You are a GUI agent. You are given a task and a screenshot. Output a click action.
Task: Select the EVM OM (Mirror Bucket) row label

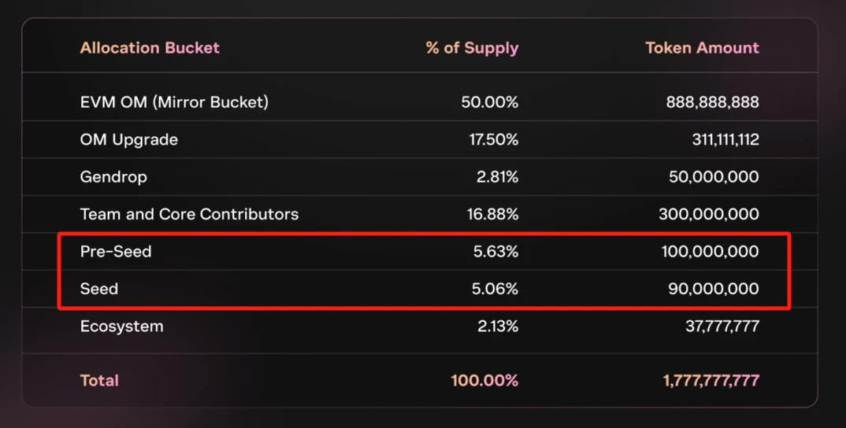tap(174, 102)
